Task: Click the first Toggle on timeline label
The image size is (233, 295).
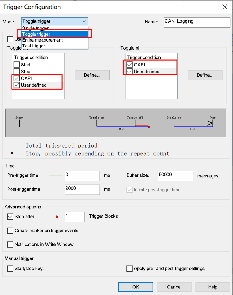Action: [x=96, y=118]
